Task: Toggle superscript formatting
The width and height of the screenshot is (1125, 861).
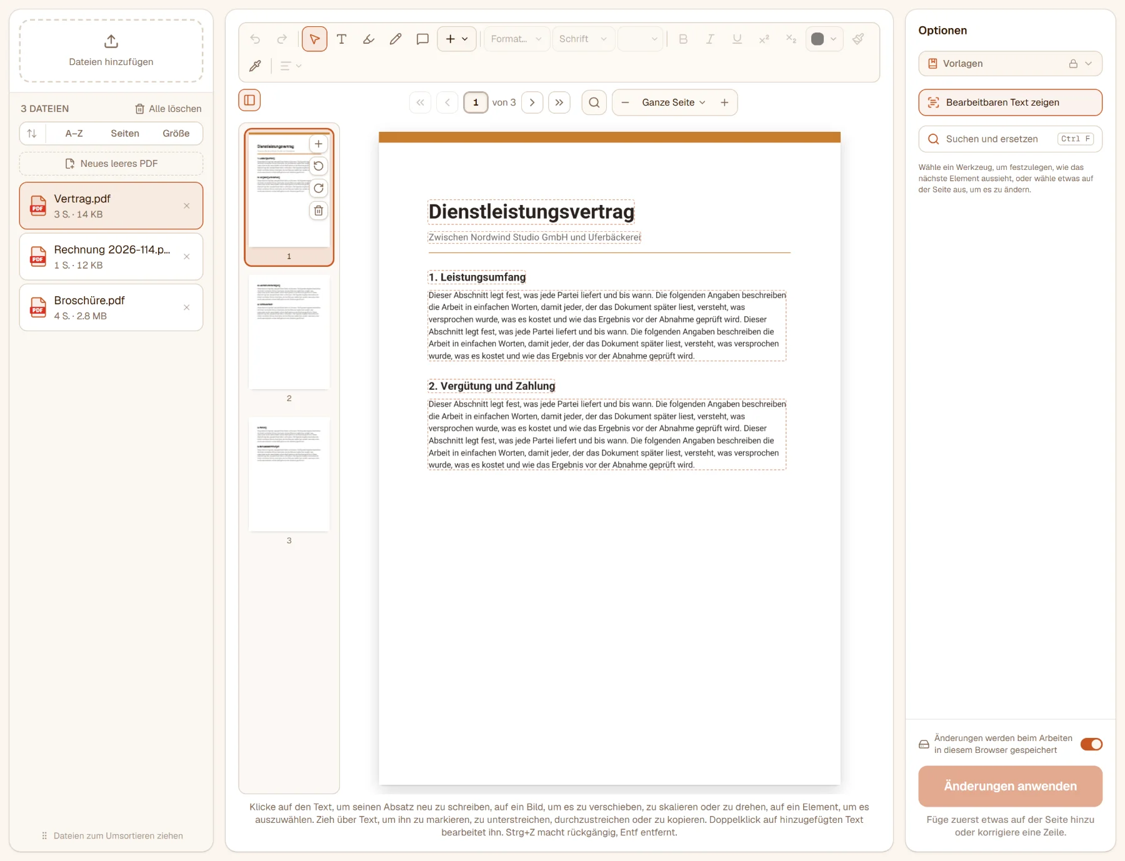Action: (x=764, y=39)
